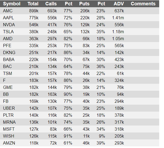Select the WISH ticker row
This screenshot has height=148, width=164.
coord(79,136)
